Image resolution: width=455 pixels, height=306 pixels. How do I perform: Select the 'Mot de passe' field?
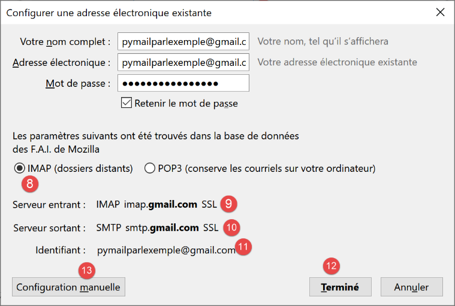click(x=183, y=83)
